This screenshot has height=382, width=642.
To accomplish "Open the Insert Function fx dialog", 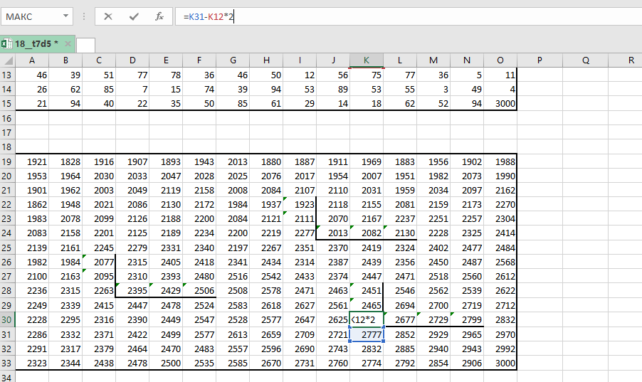I will point(159,16).
